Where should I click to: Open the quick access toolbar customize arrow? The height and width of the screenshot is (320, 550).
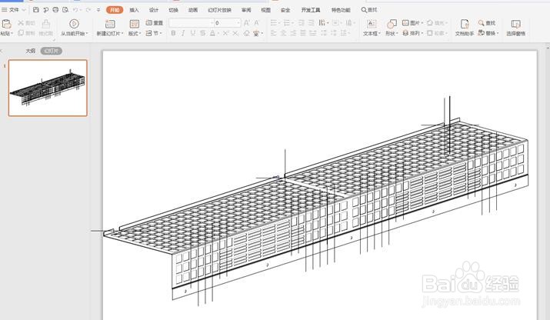point(98,10)
